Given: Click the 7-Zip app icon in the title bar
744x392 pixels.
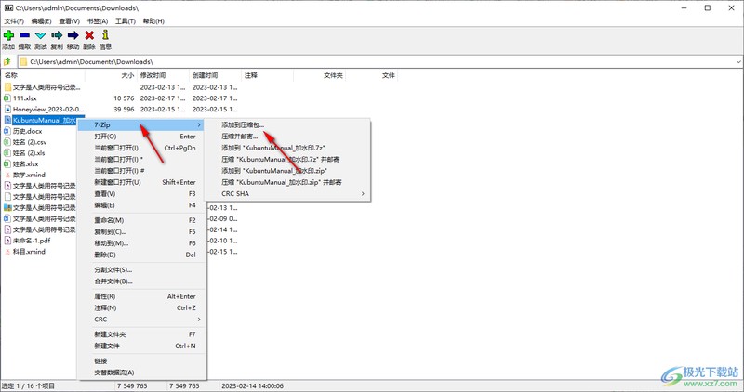Looking at the screenshot, I should pos(8,8).
